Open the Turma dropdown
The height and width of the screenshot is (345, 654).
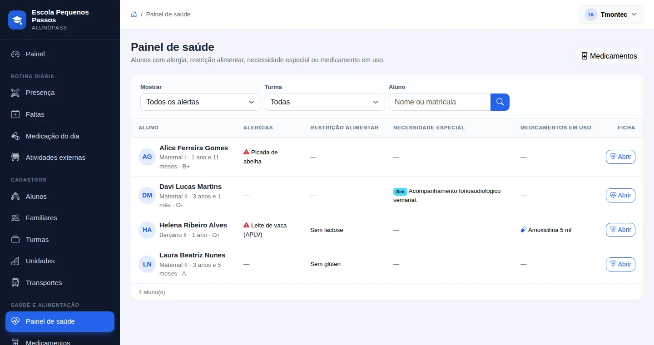[325, 102]
